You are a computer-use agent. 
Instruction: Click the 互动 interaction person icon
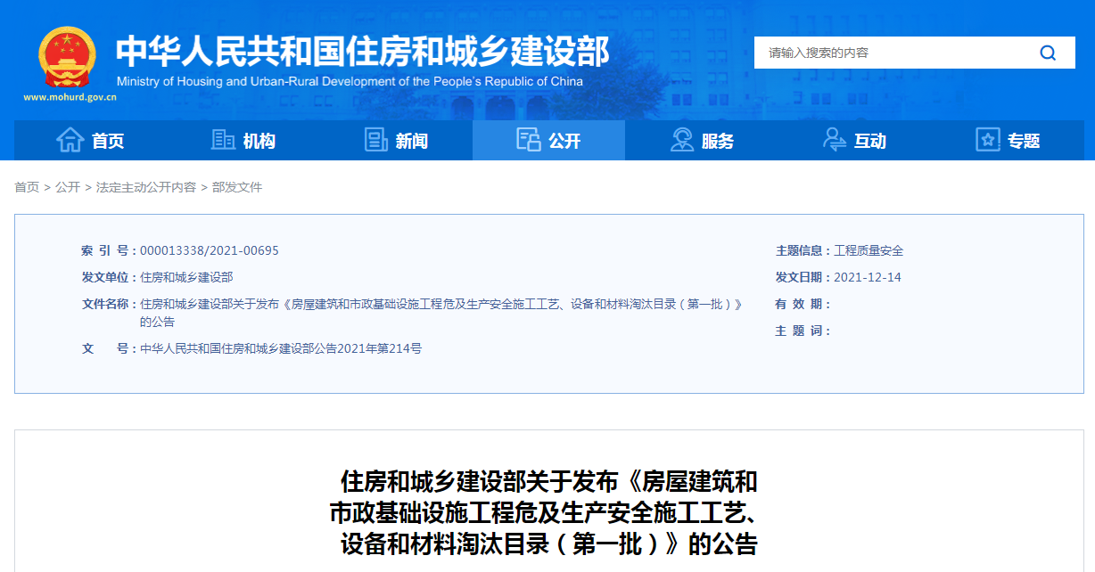pyautogui.click(x=835, y=139)
